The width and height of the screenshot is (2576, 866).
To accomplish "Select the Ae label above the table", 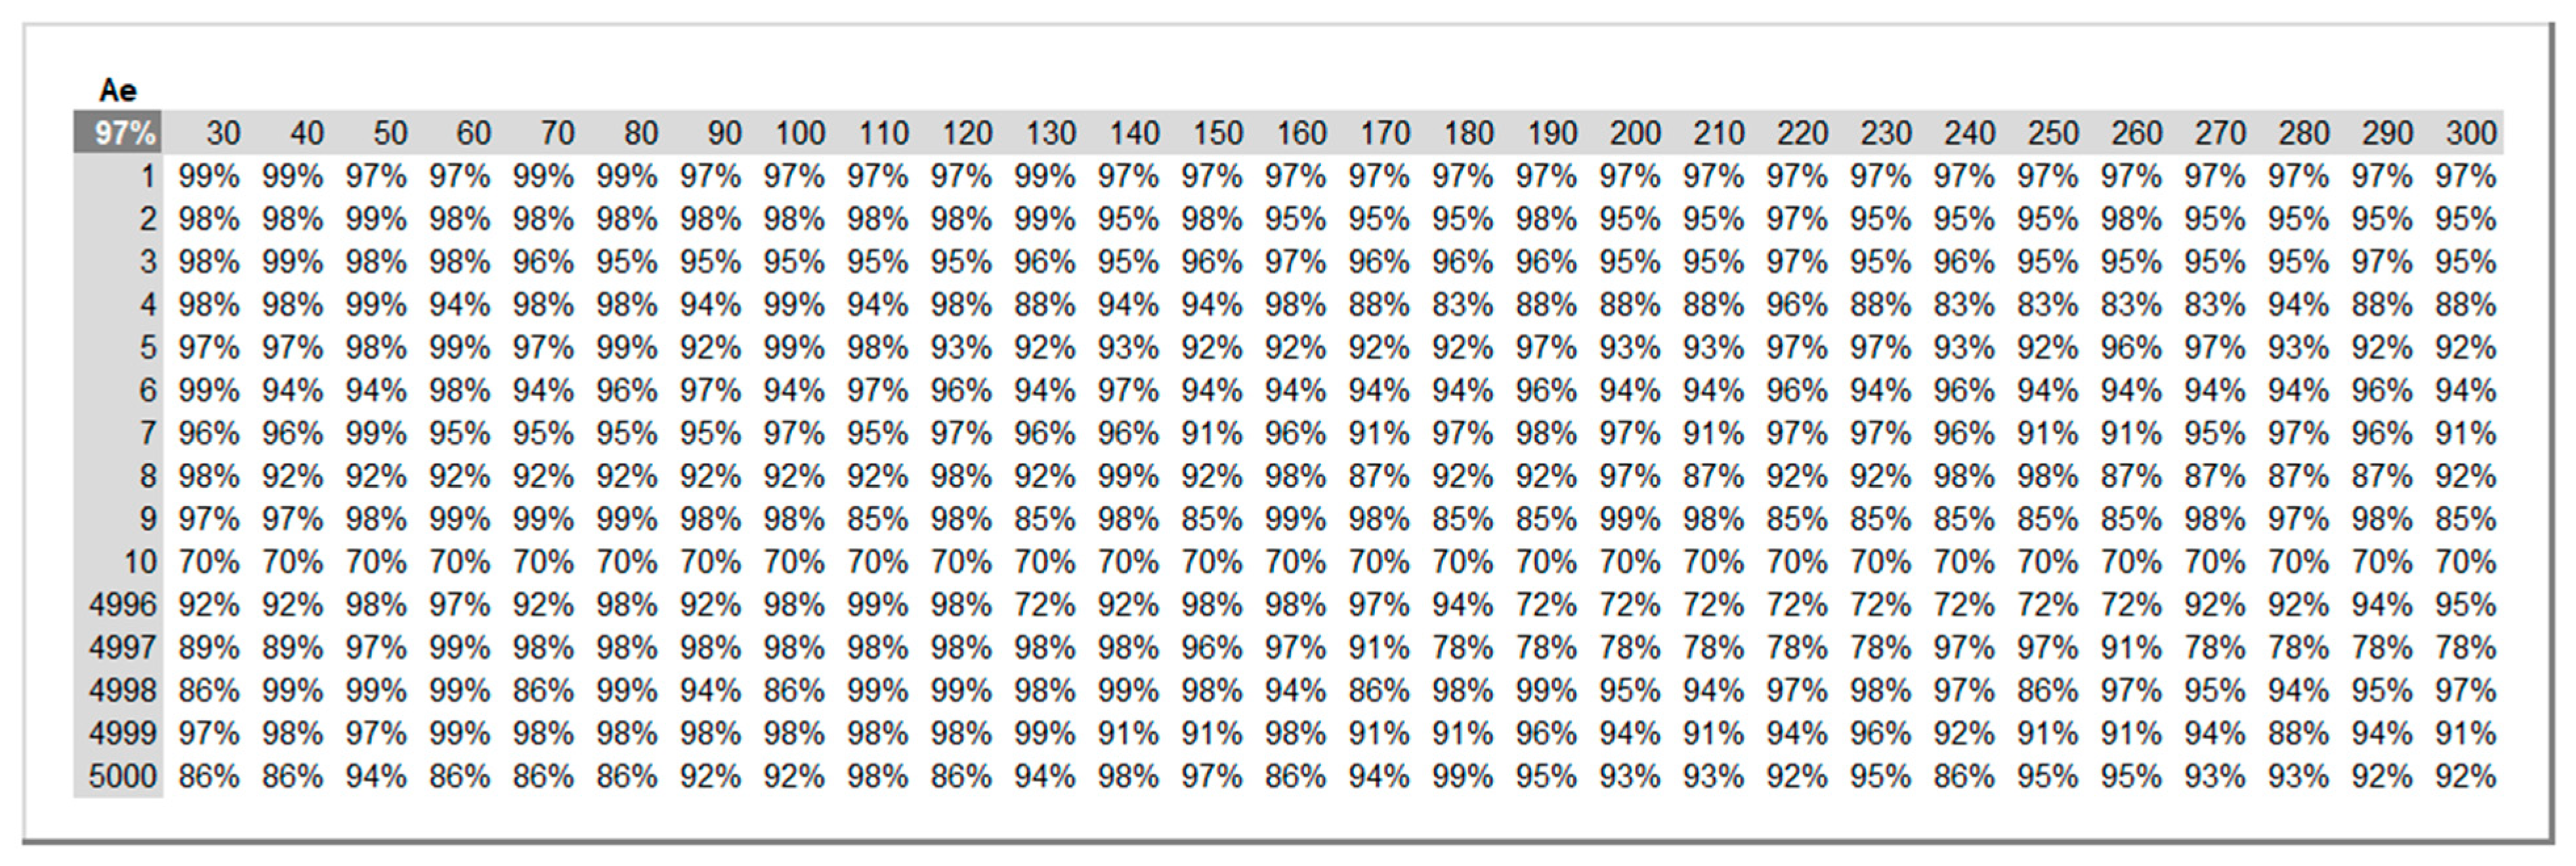I will click(x=117, y=91).
